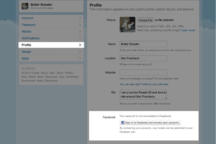Click the Choose File button
This screenshot has height=144, width=216.
(145, 20)
